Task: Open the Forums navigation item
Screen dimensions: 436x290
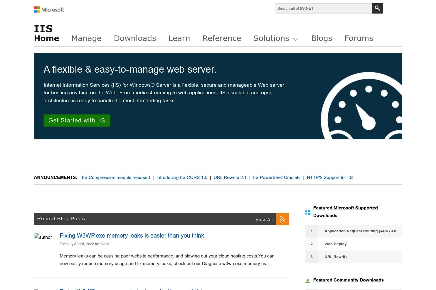Action: (359, 38)
